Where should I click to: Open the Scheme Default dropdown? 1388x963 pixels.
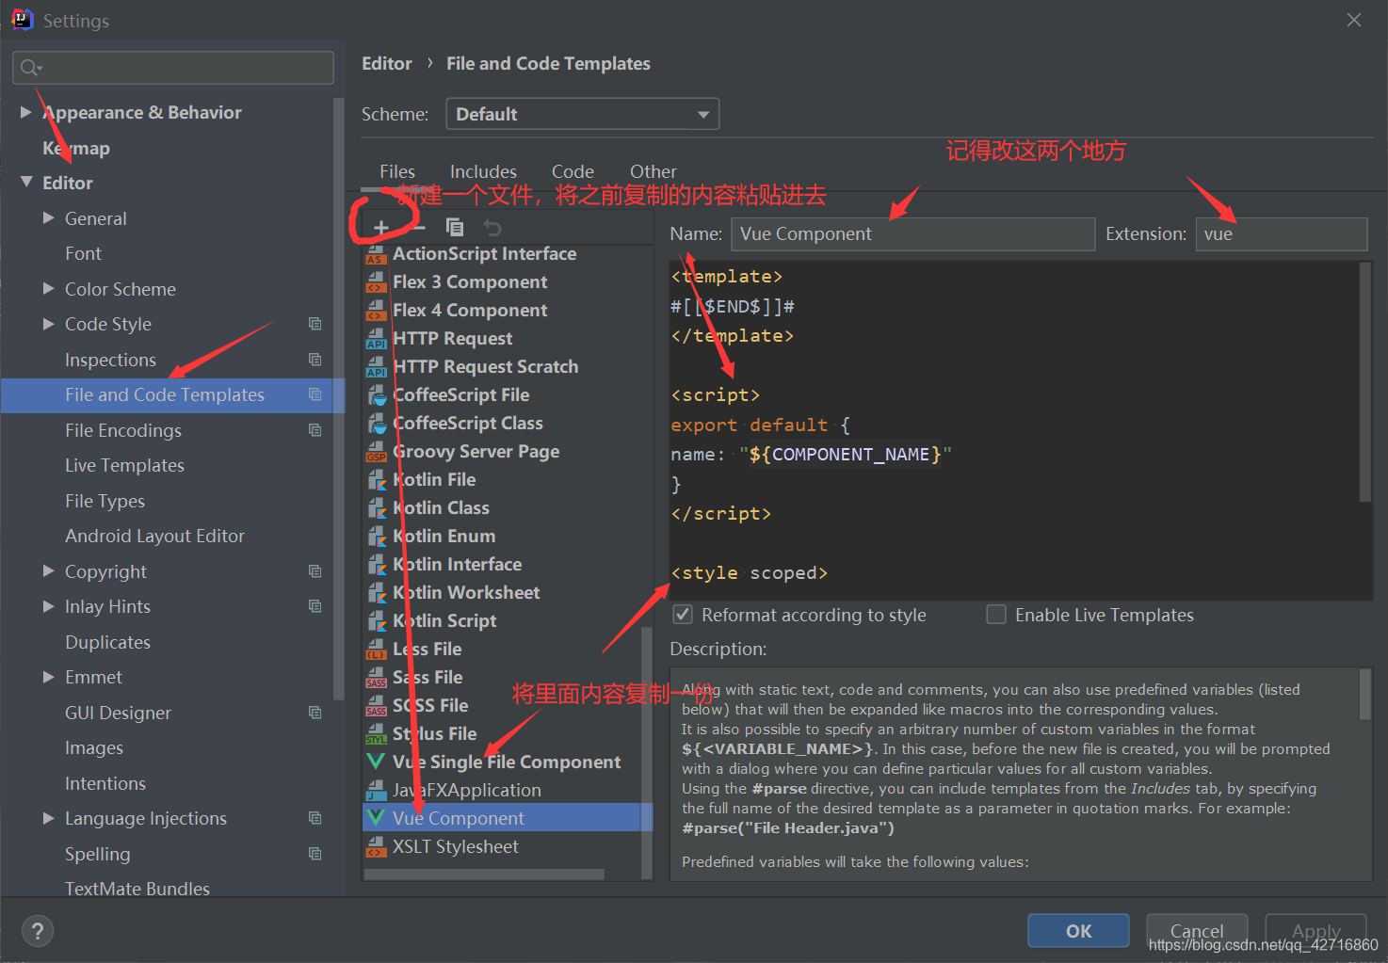tap(582, 114)
